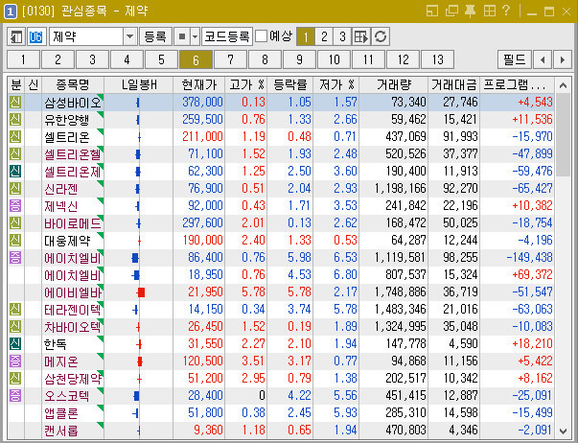Open help with the question mark icon
The image size is (578, 443).
[x=506, y=11]
